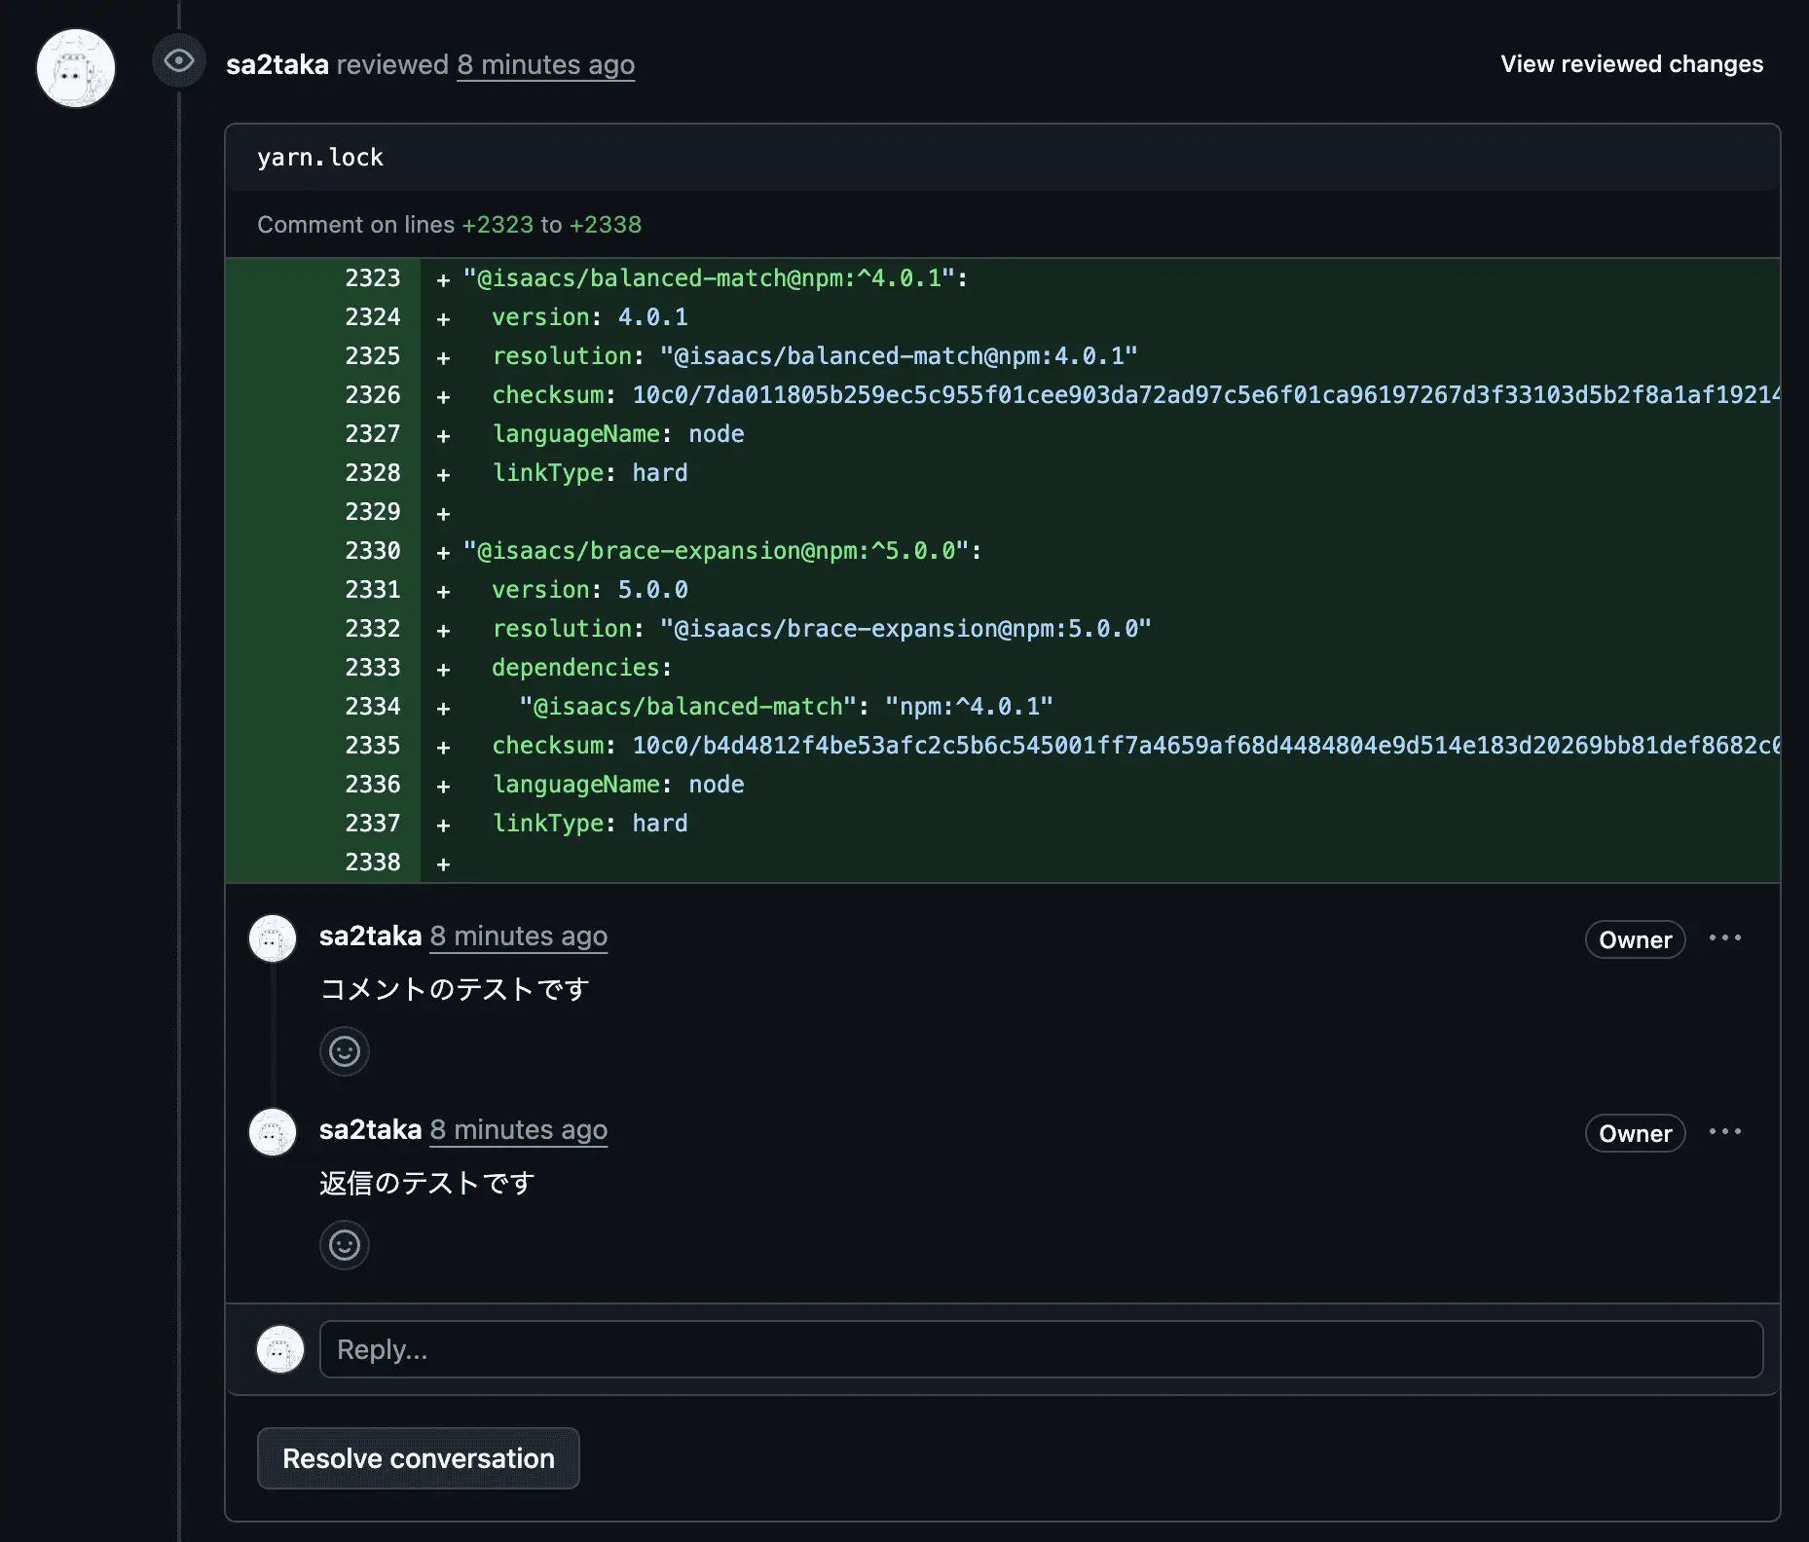1809x1542 pixels.
Task: Click the avatar on the 返信のテストです comment
Action: click(x=273, y=1132)
